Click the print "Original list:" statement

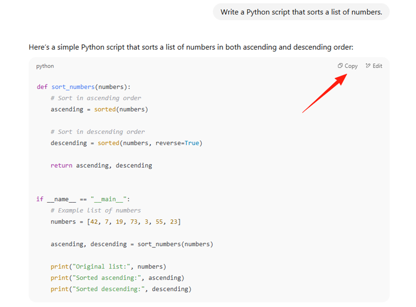[108, 267]
